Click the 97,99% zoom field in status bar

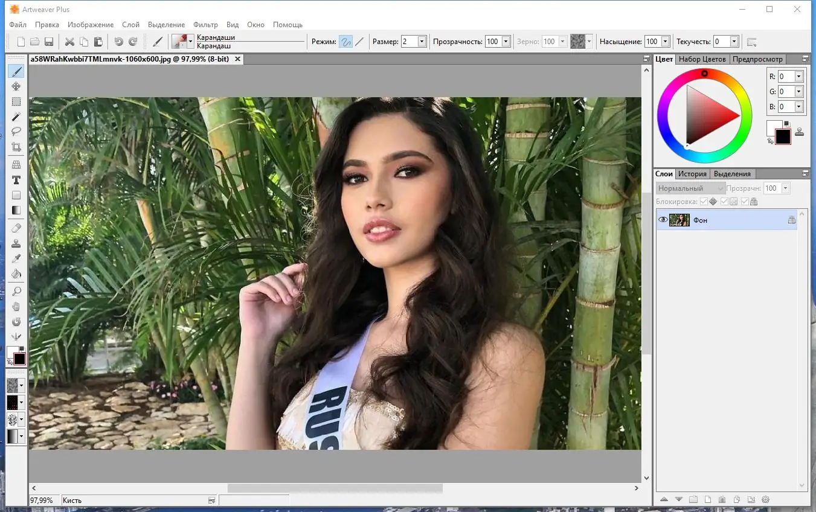pos(44,501)
